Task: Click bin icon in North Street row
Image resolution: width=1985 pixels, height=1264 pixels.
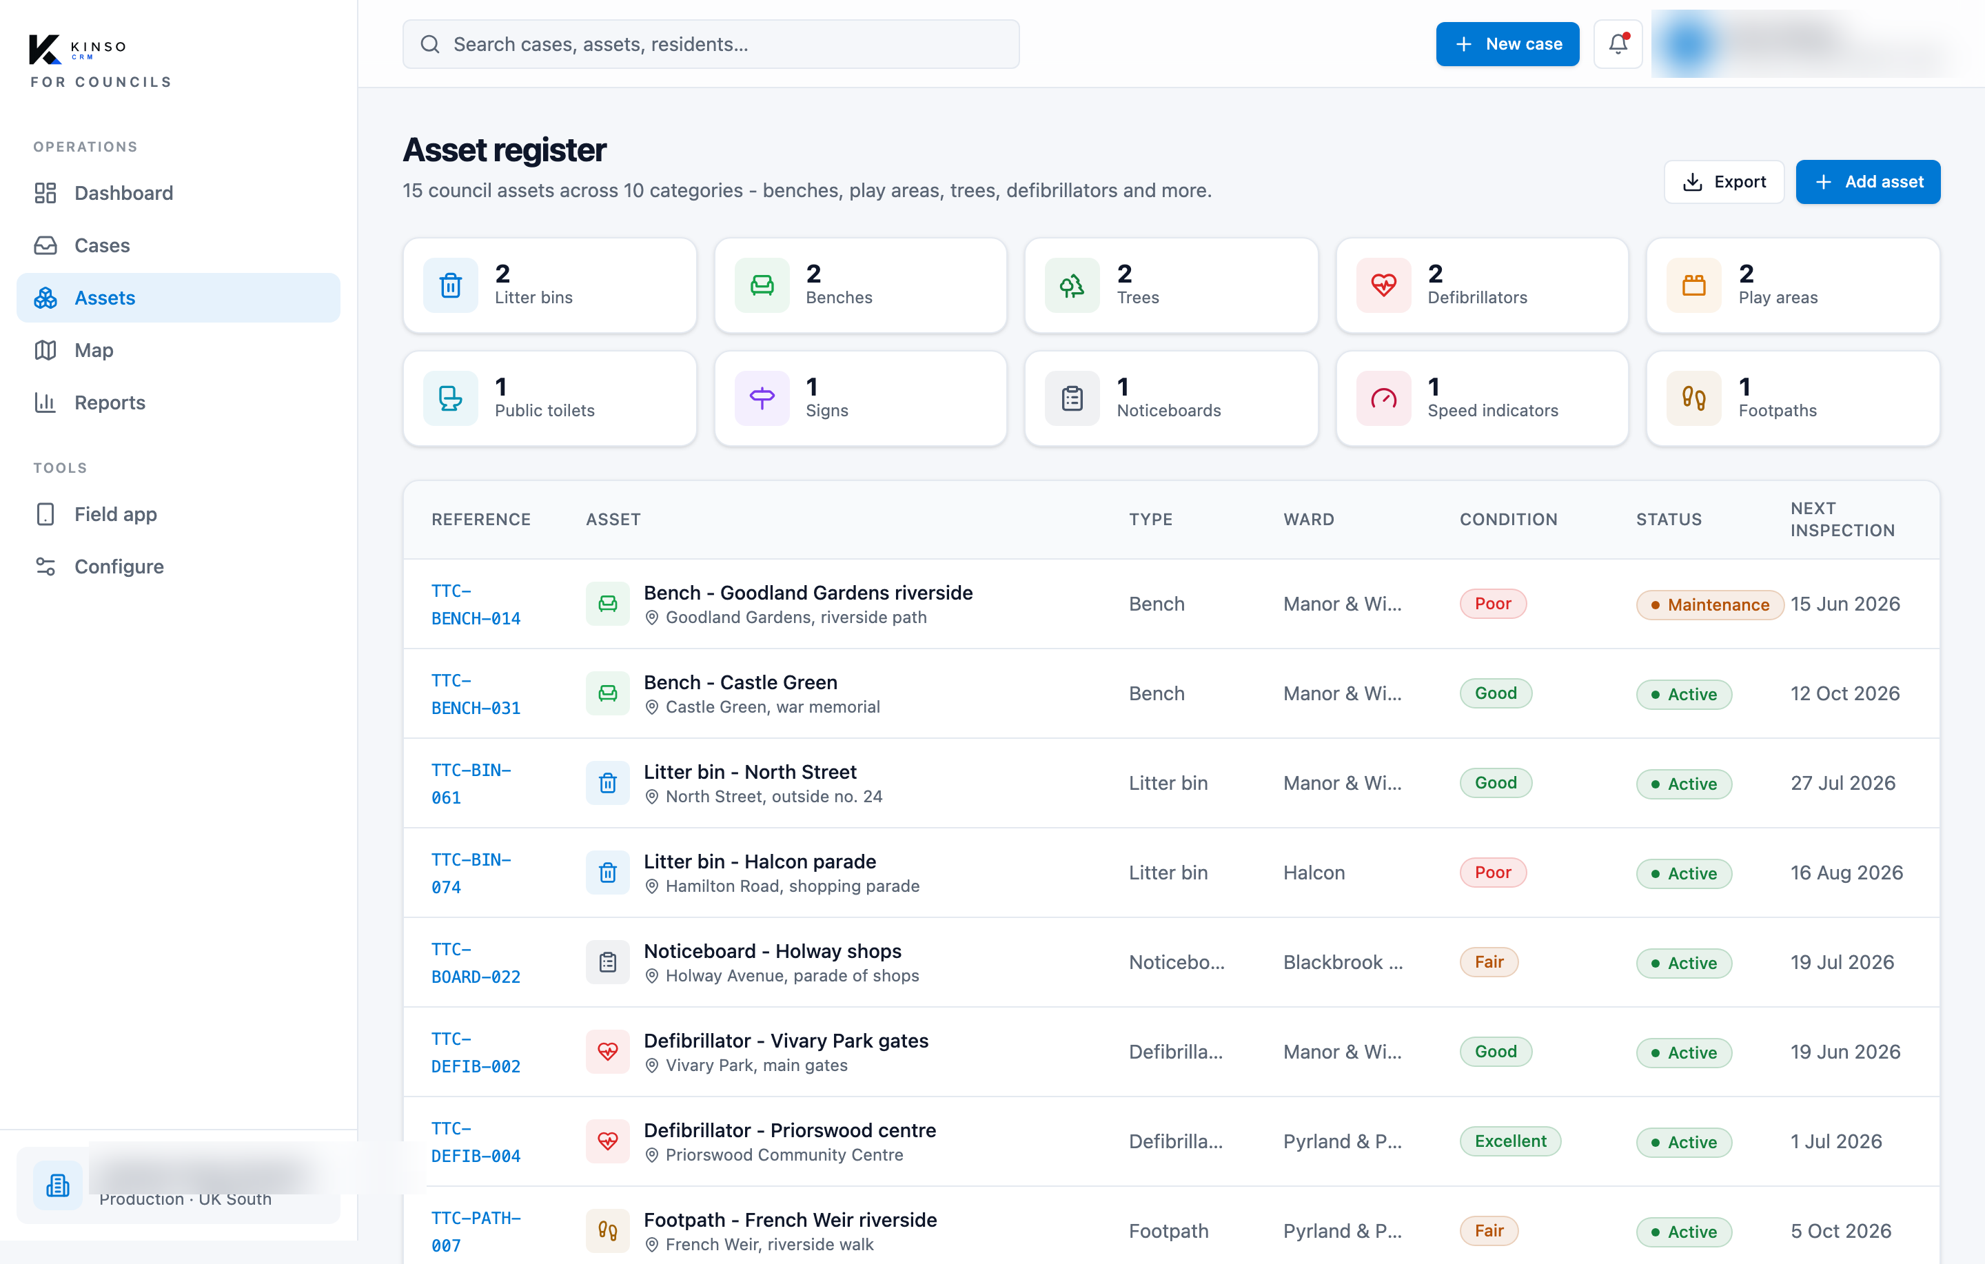Action: click(607, 782)
